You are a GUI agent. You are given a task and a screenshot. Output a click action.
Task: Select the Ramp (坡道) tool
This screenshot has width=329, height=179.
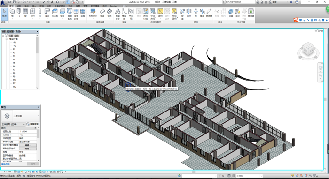coord(102,13)
